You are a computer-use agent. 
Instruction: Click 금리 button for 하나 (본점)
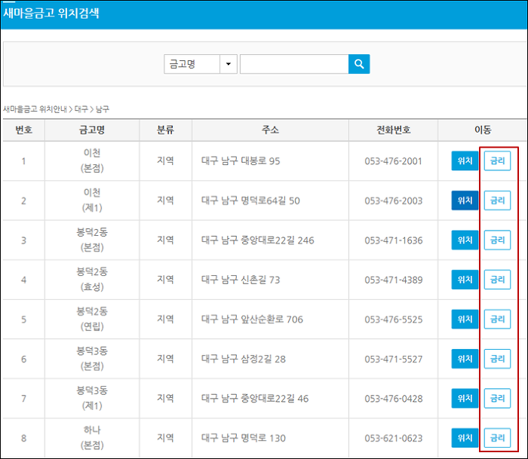(497, 438)
